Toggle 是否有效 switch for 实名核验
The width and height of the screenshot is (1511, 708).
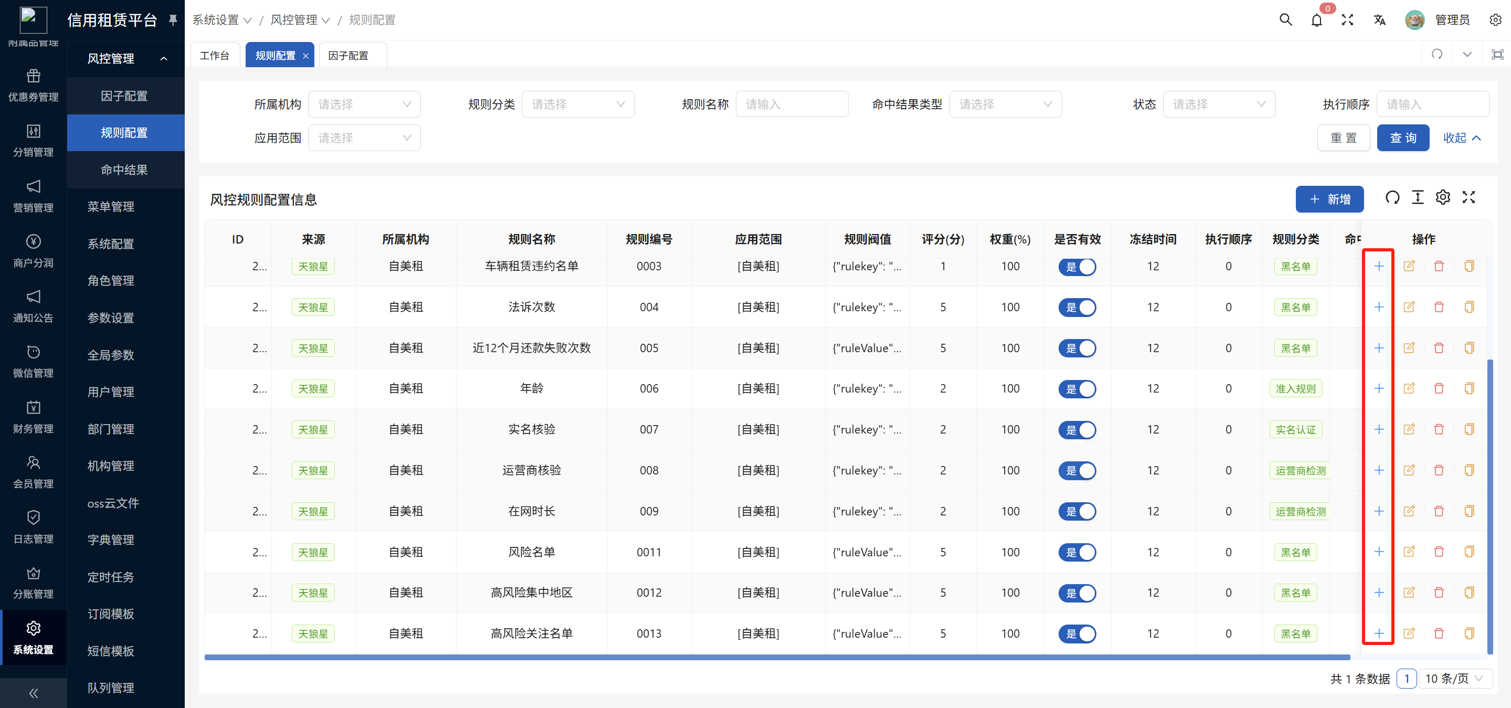coord(1077,430)
